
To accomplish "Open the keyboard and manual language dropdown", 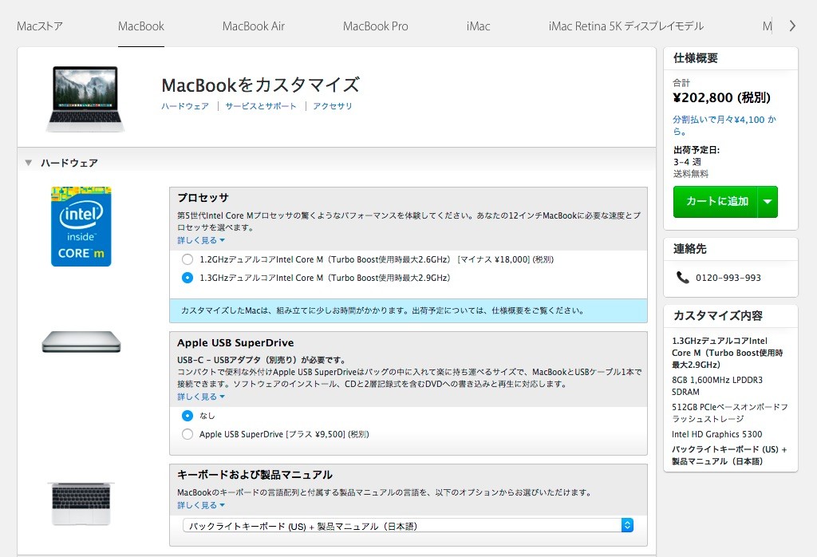I will pyautogui.click(x=408, y=526).
